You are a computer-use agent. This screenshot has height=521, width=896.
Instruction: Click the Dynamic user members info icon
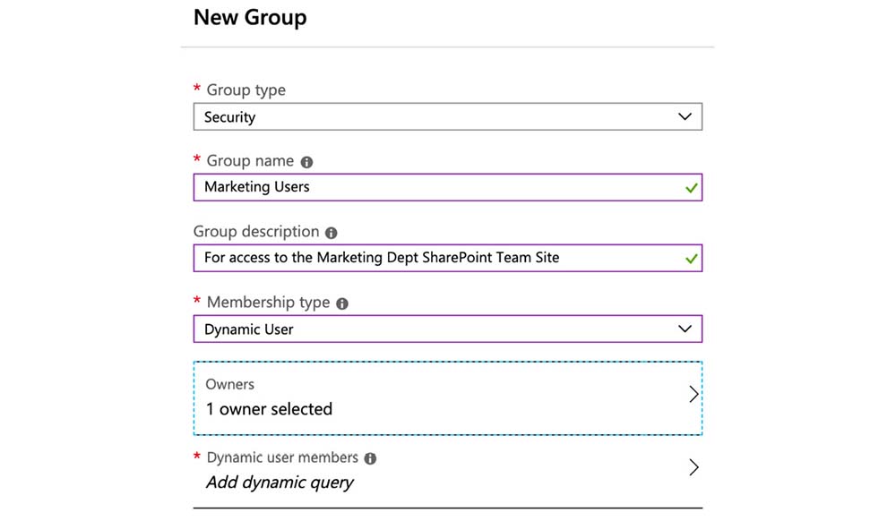pyautogui.click(x=371, y=458)
